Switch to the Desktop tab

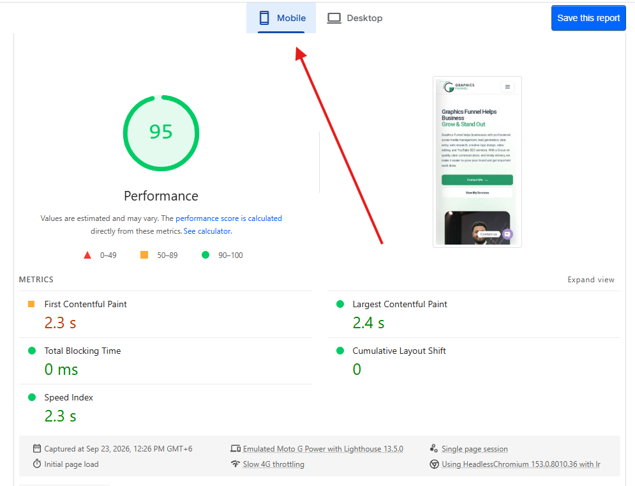[x=355, y=18]
